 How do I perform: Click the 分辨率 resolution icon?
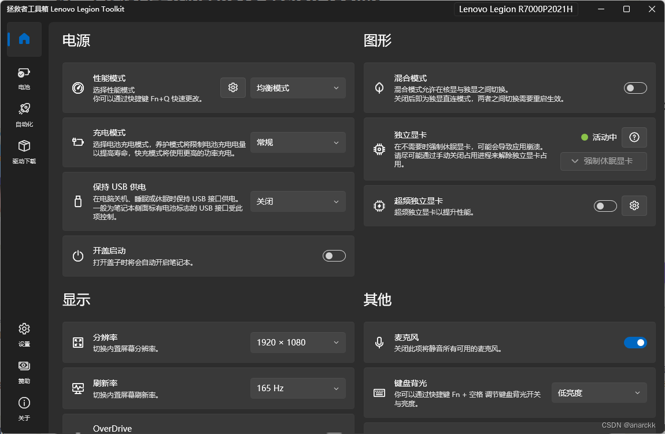pyautogui.click(x=78, y=343)
